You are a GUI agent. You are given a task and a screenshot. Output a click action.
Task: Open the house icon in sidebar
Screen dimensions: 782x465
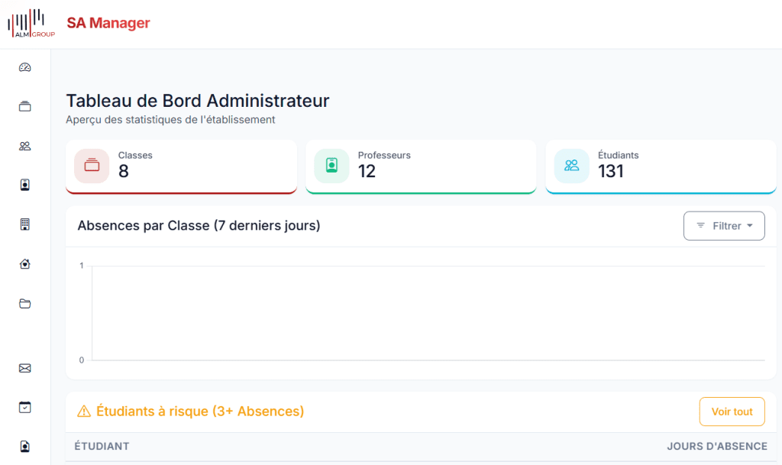[x=25, y=264]
